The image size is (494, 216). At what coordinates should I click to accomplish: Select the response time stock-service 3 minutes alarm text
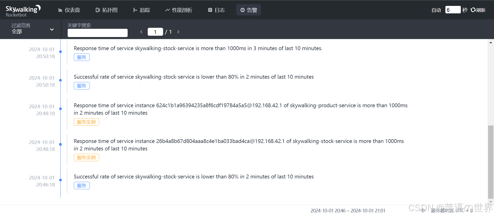tap(198, 48)
